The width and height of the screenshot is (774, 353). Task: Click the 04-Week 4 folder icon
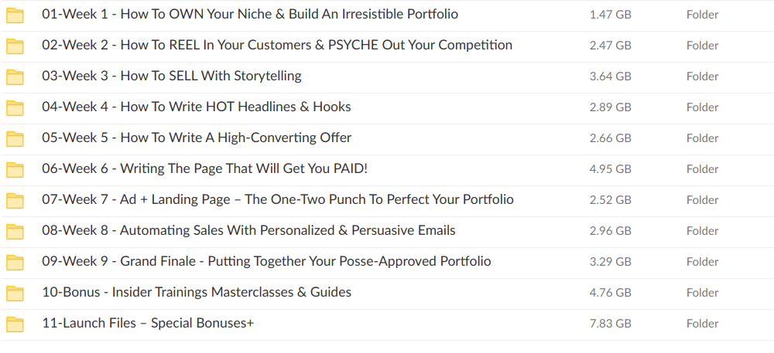click(x=15, y=107)
